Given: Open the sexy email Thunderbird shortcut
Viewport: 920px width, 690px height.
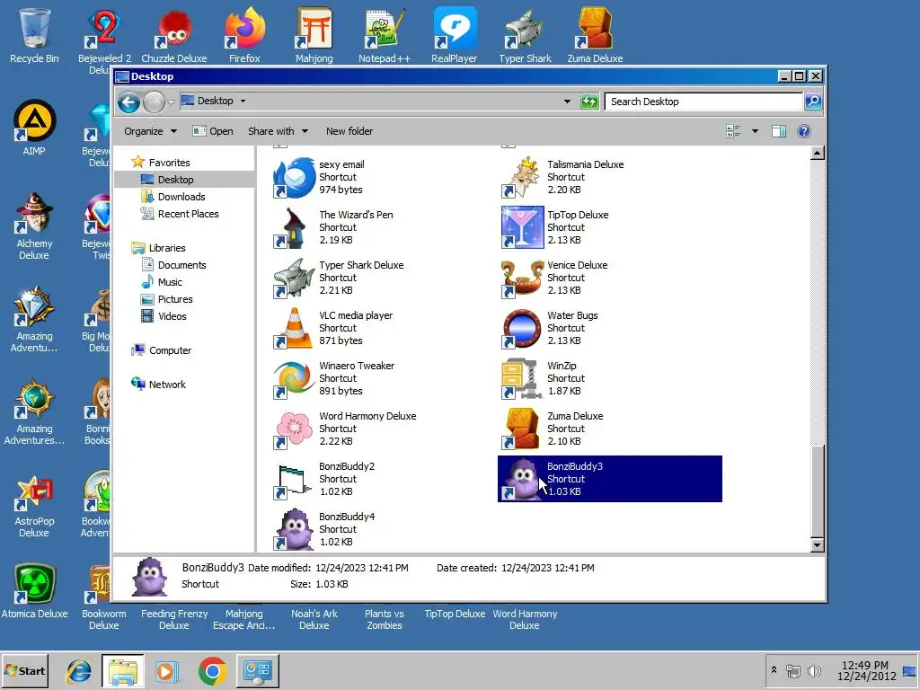Looking at the screenshot, I should click(x=295, y=177).
